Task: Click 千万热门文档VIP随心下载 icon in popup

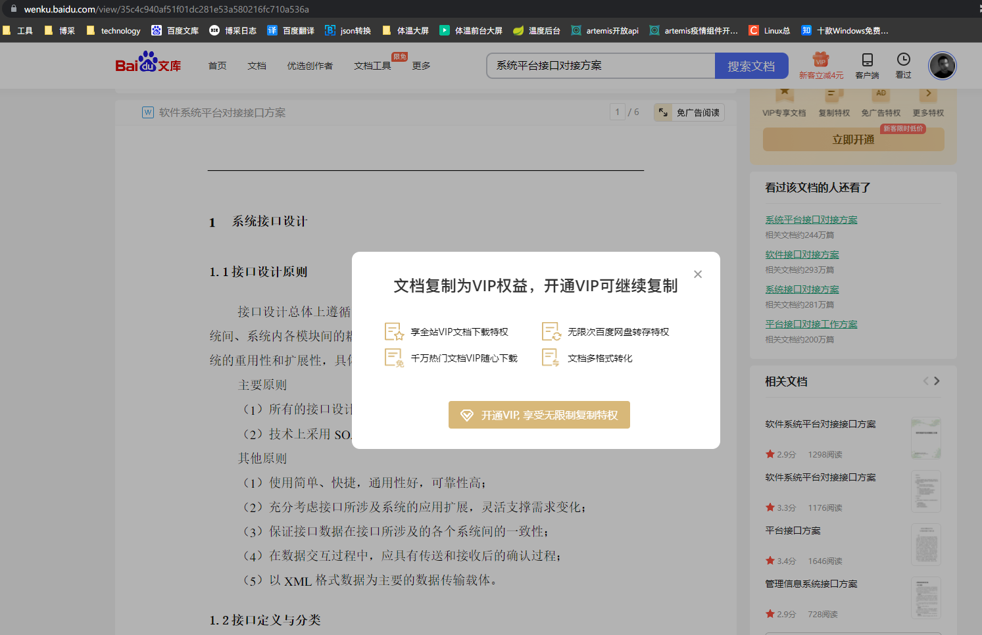Action: [x=394, y=358]
